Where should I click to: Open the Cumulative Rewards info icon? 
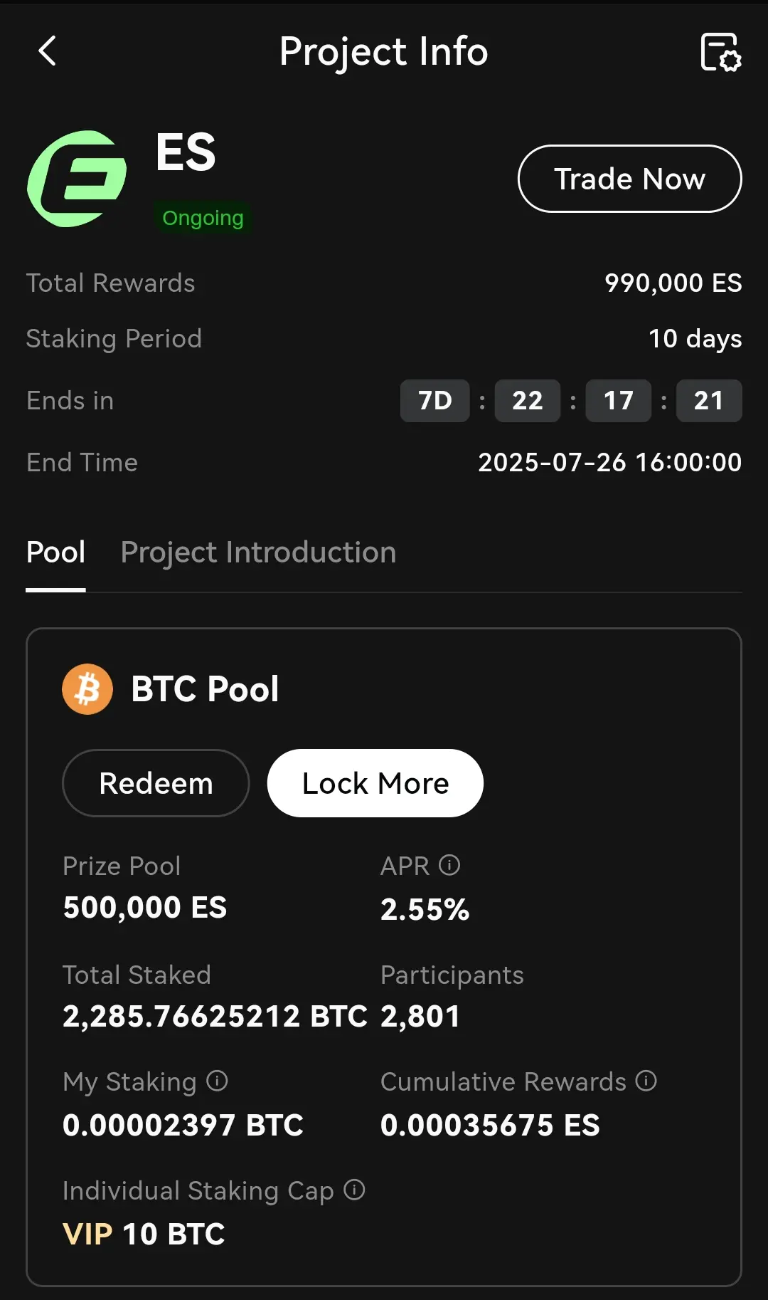pos(646,1081)
